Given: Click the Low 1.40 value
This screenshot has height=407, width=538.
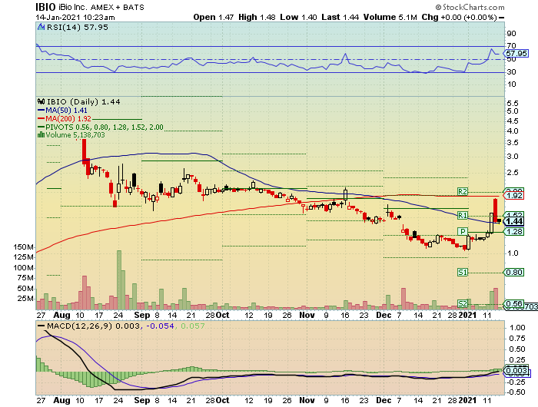Looking at the screenshot, I should (298, 18).
